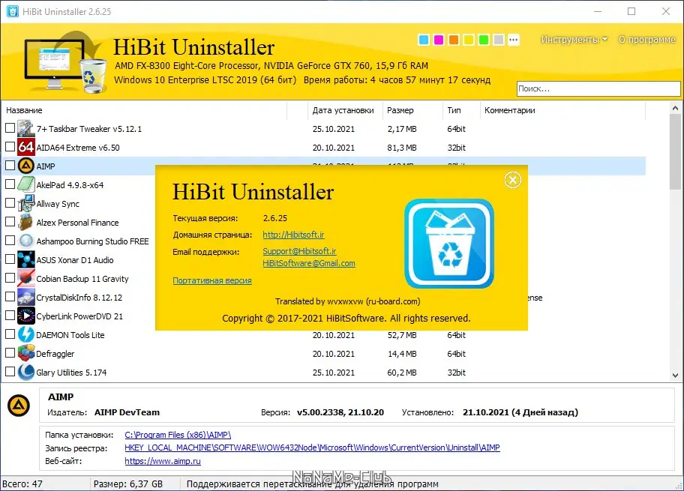Open the О программе menu
This screenshot has width=684, height=491.
[647, 40]
